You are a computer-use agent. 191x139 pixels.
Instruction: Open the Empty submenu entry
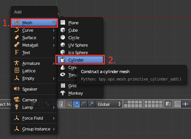pos(34,78)
